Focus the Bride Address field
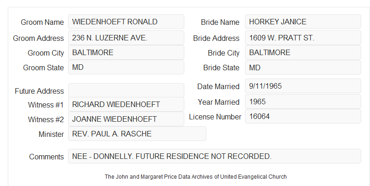The height and width of the screenshot is (186, 370). point(303,38)
